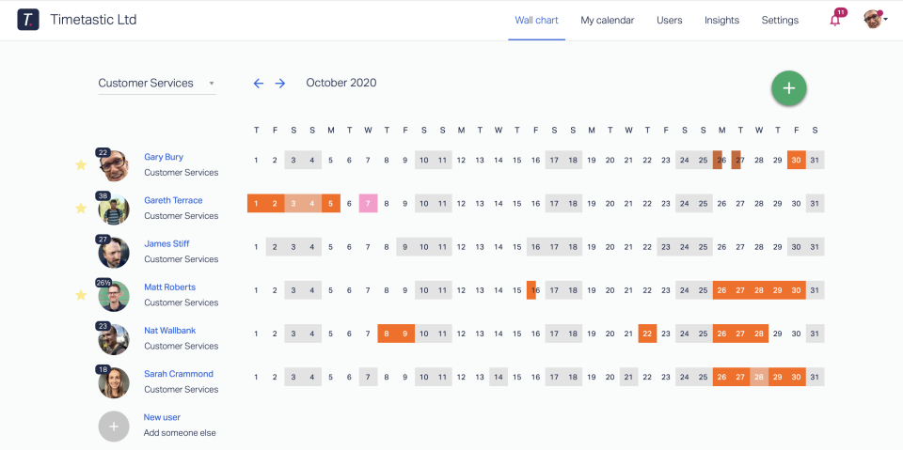
Task: Click the green add booking button
Action: [x=788, y=88]
